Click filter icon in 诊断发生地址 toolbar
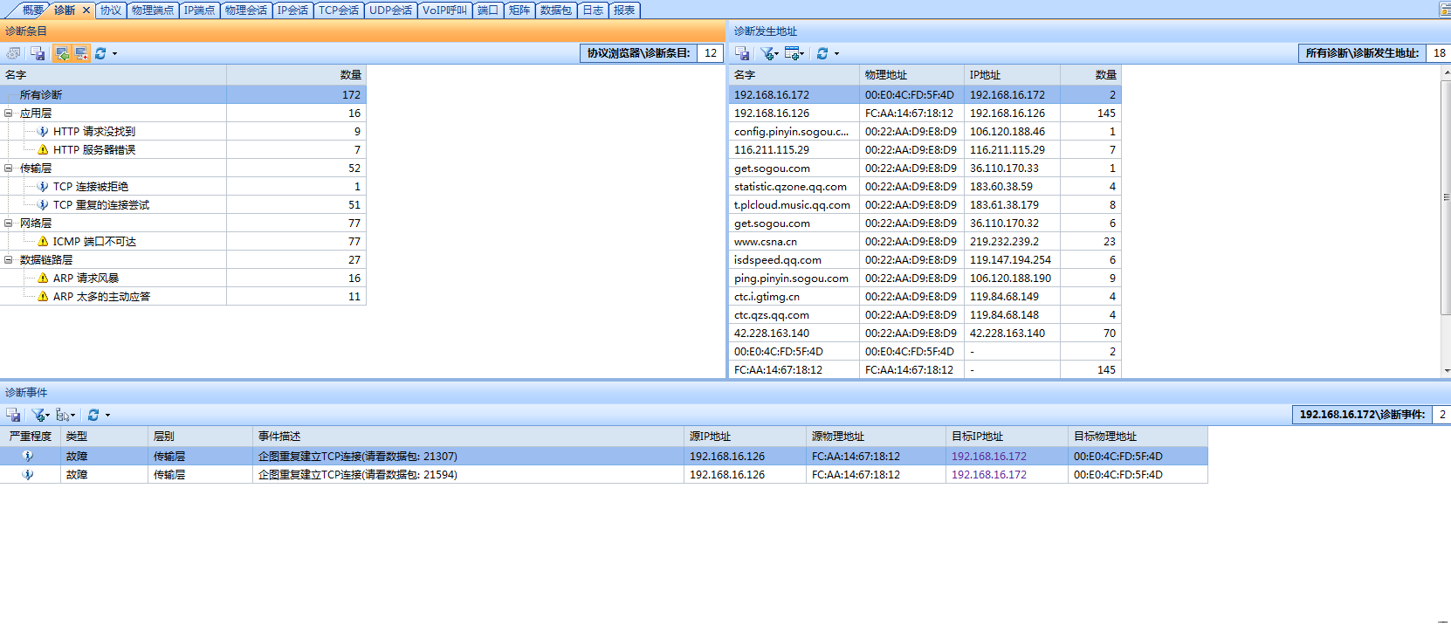1451x626 pixels. tap(767, 53)
